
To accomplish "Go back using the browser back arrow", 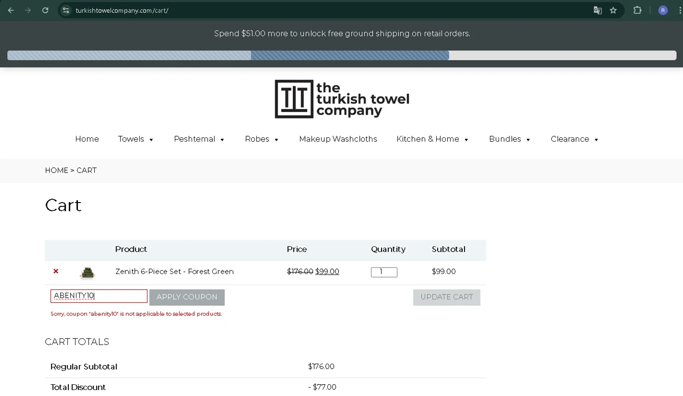I will click(x=11, y=10).
